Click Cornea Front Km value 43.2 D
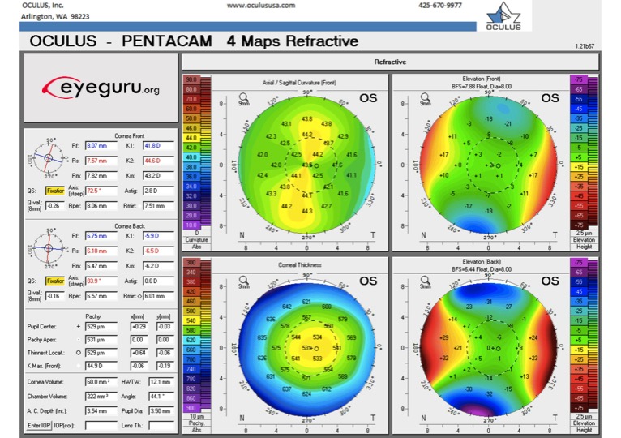 [x=158, y=175]
